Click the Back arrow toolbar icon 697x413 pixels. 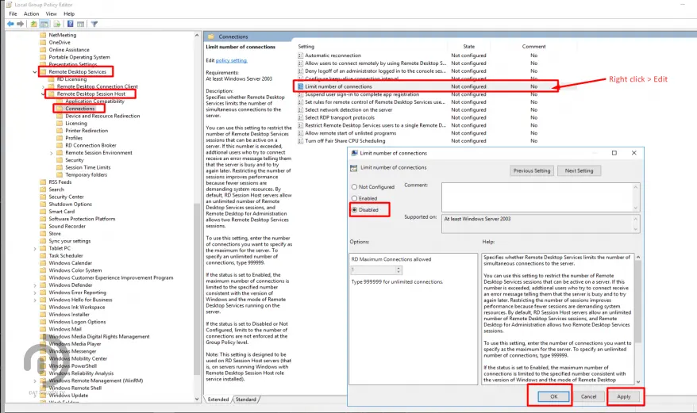pos(12,25)
